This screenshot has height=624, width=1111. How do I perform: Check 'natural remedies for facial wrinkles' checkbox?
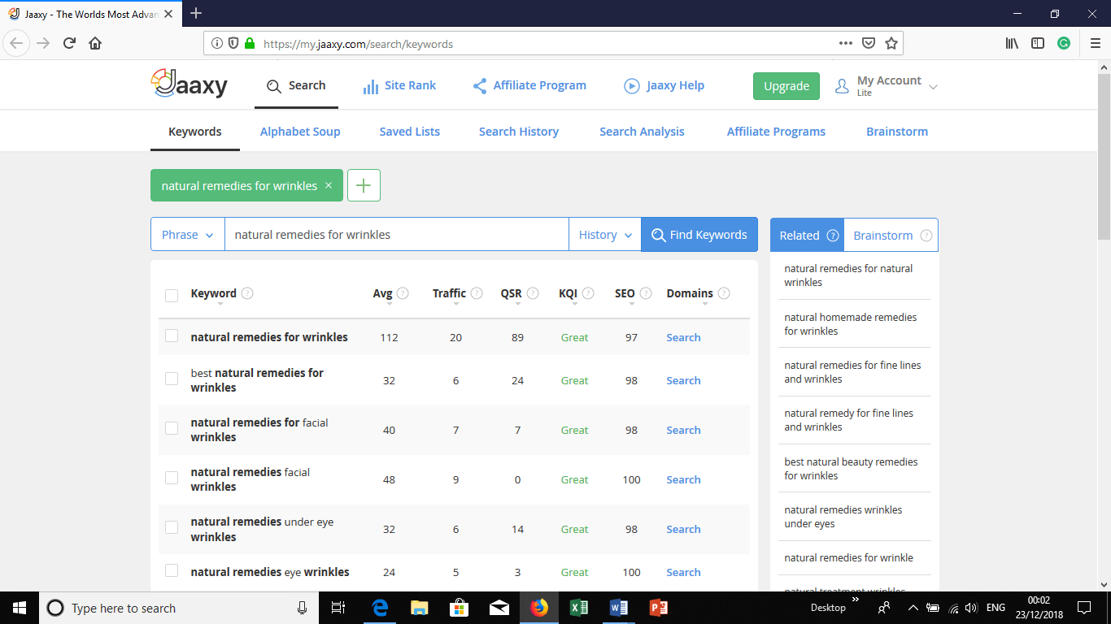(x=172, y=428)
